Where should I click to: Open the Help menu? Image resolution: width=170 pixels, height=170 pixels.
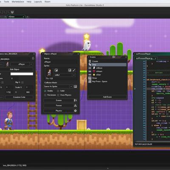click(29, 2)
